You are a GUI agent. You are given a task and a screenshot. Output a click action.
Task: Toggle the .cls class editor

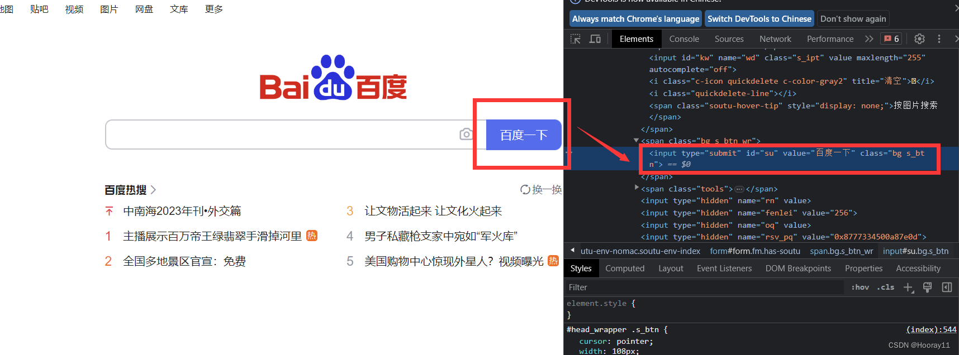tap(886, 287)
